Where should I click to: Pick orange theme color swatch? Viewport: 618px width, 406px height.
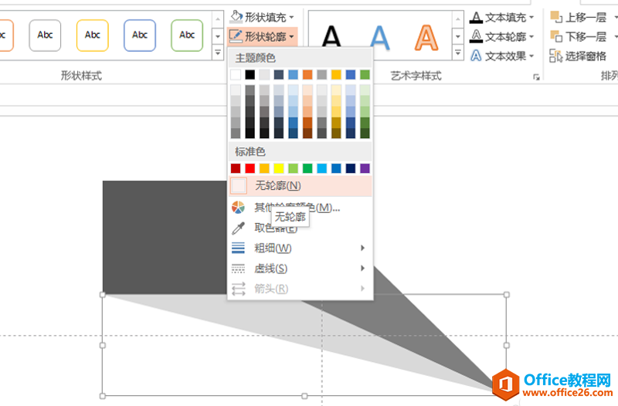[307, 74]
